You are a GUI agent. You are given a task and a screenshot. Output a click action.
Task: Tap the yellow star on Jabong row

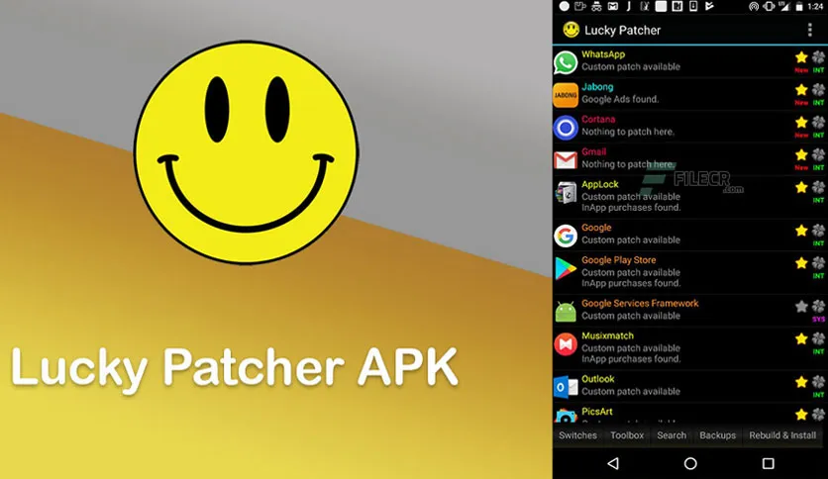click(801, 90)
